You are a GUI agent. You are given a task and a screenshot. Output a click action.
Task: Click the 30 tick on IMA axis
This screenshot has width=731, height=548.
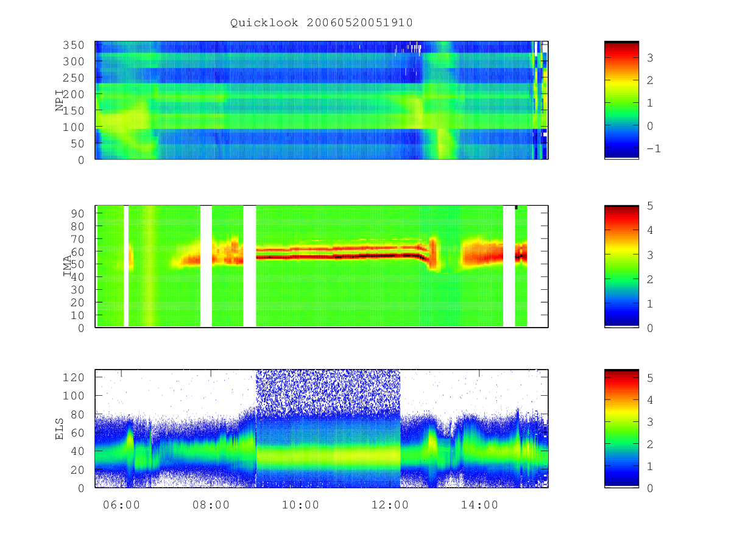click(x=78, y=290)
